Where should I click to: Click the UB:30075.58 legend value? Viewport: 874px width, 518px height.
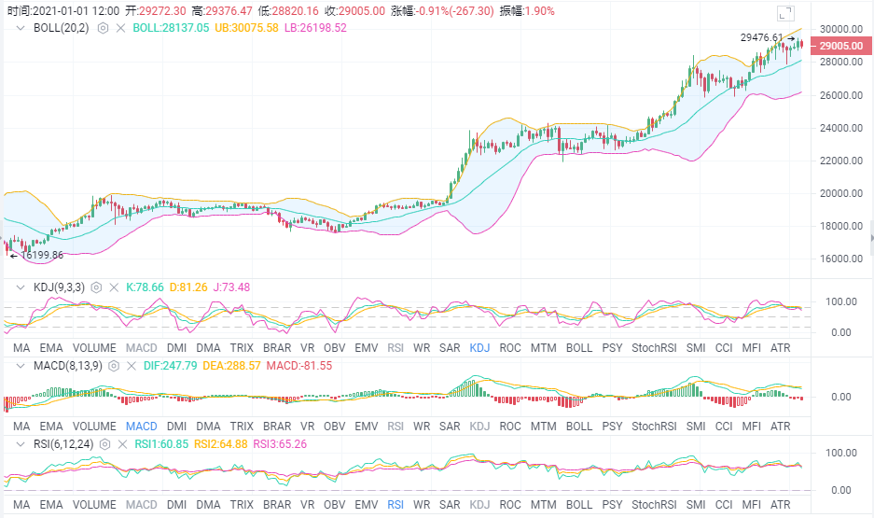click(246, 28)
